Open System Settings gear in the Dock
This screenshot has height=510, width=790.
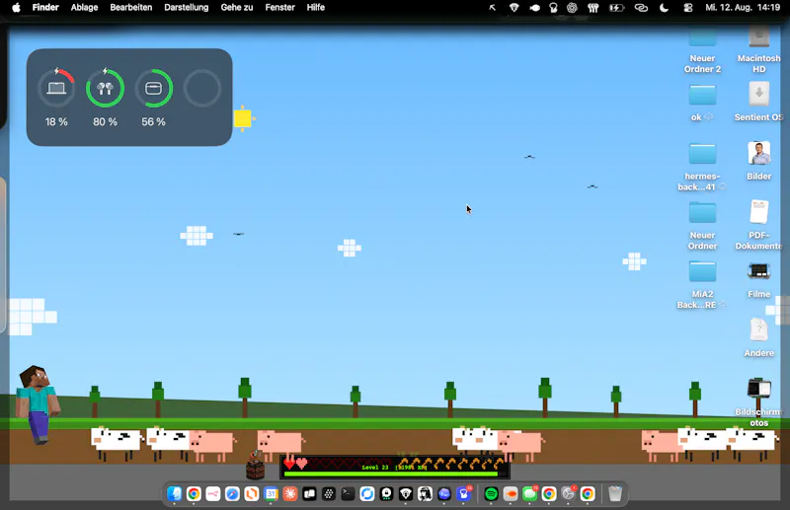569,494
